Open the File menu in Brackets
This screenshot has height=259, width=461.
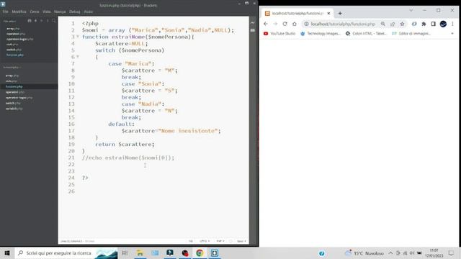[5, 12]
